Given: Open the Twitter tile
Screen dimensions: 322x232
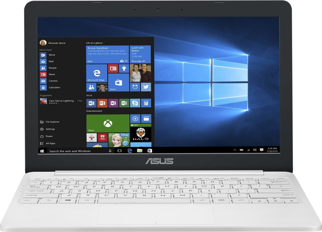Looking at the screenshot, I should pos(145,87).
